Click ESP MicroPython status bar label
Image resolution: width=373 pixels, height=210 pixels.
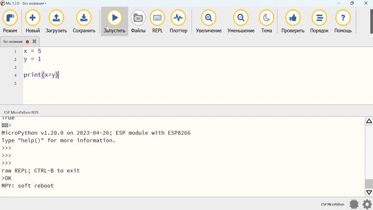pyautogui.click(x=333, y=204)
